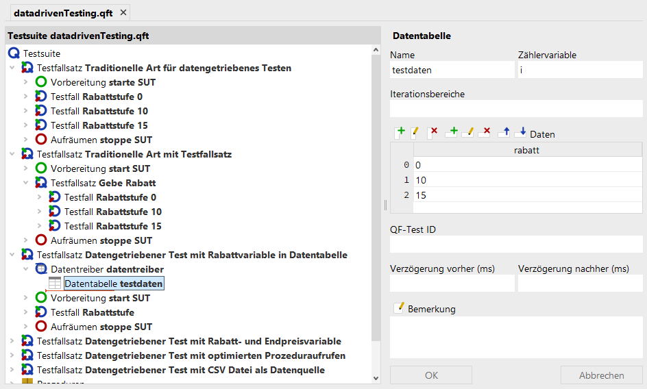Screen dimensions: 647x389
Task: Click table cell with value 15
Action: 528,194
